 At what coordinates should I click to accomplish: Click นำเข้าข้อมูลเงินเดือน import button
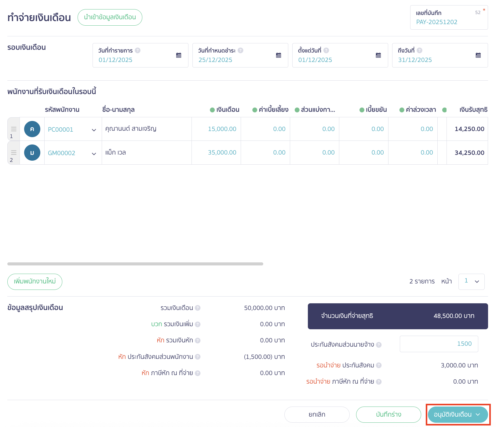point(110,17)
